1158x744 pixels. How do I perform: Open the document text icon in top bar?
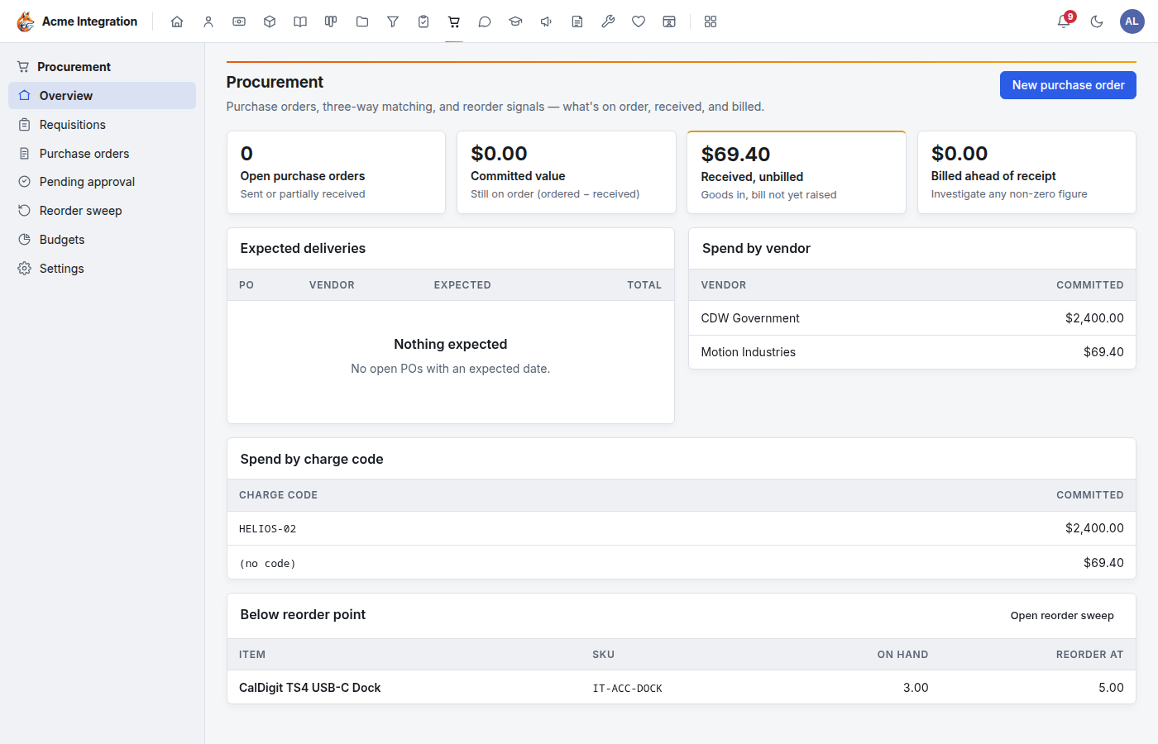click(x=577, y=21)
